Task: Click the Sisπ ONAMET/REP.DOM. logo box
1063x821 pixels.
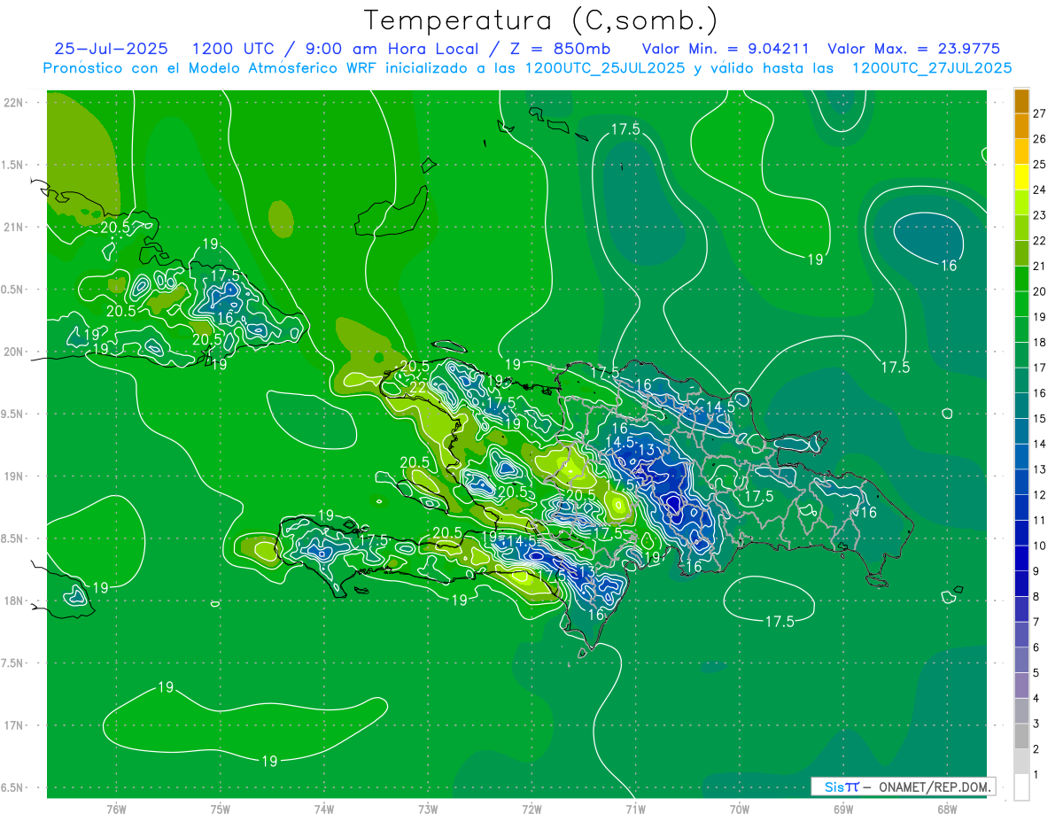Action: click(903, 786)
